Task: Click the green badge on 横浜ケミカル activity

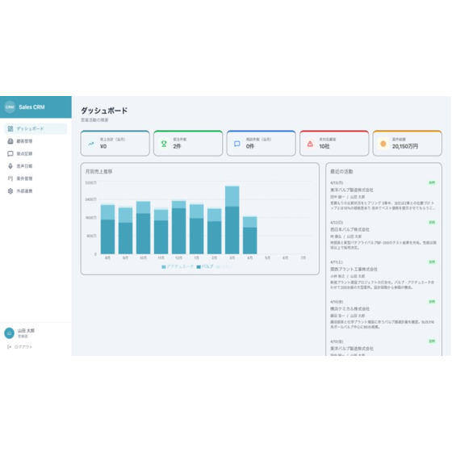Action: tap(432, 302)
